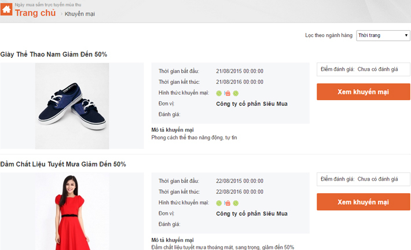The width and height of the screenshot is (411, 250).
Task: Open Giày Thể Thao Nam Giảm Đến 50% title
Action: [x=54, y=54]
